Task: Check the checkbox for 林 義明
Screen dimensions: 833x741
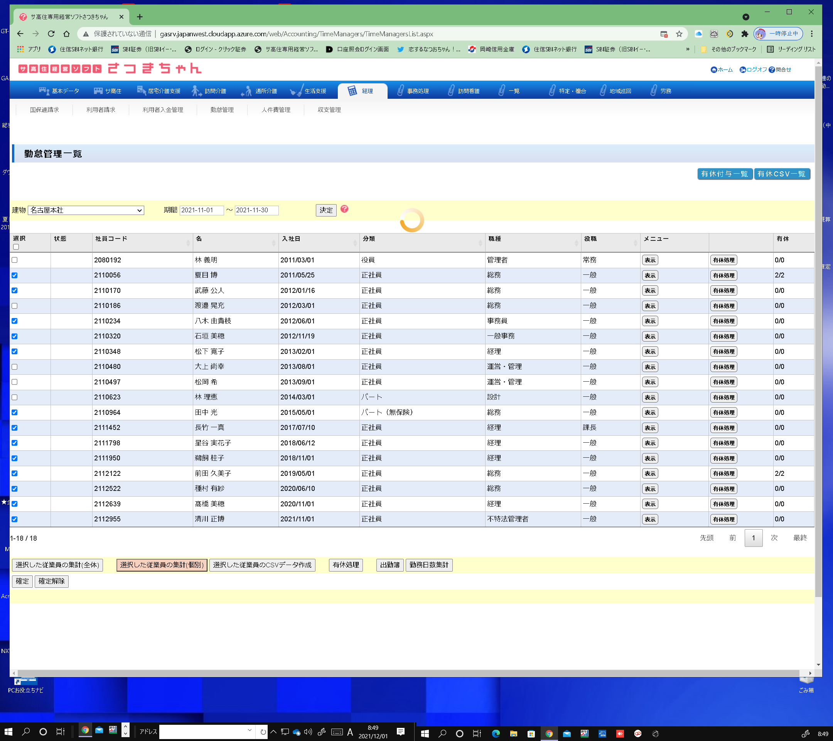Action: [15, 260]
